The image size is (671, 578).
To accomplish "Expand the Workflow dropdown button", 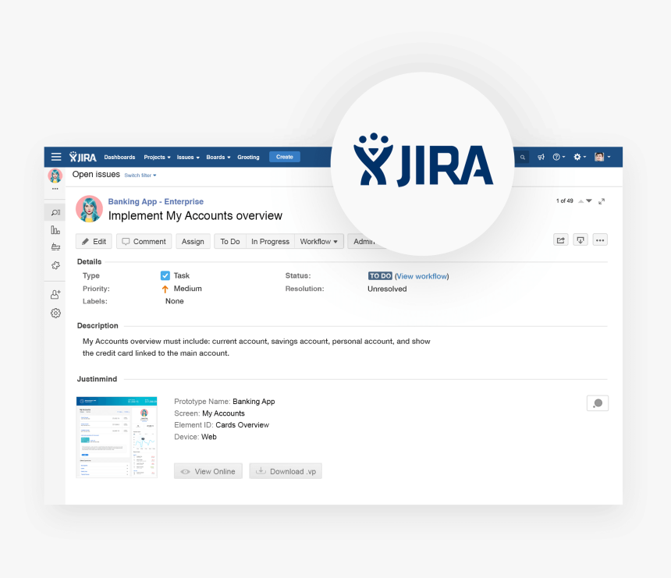I will pyautogui.click(x=319, y=241).
